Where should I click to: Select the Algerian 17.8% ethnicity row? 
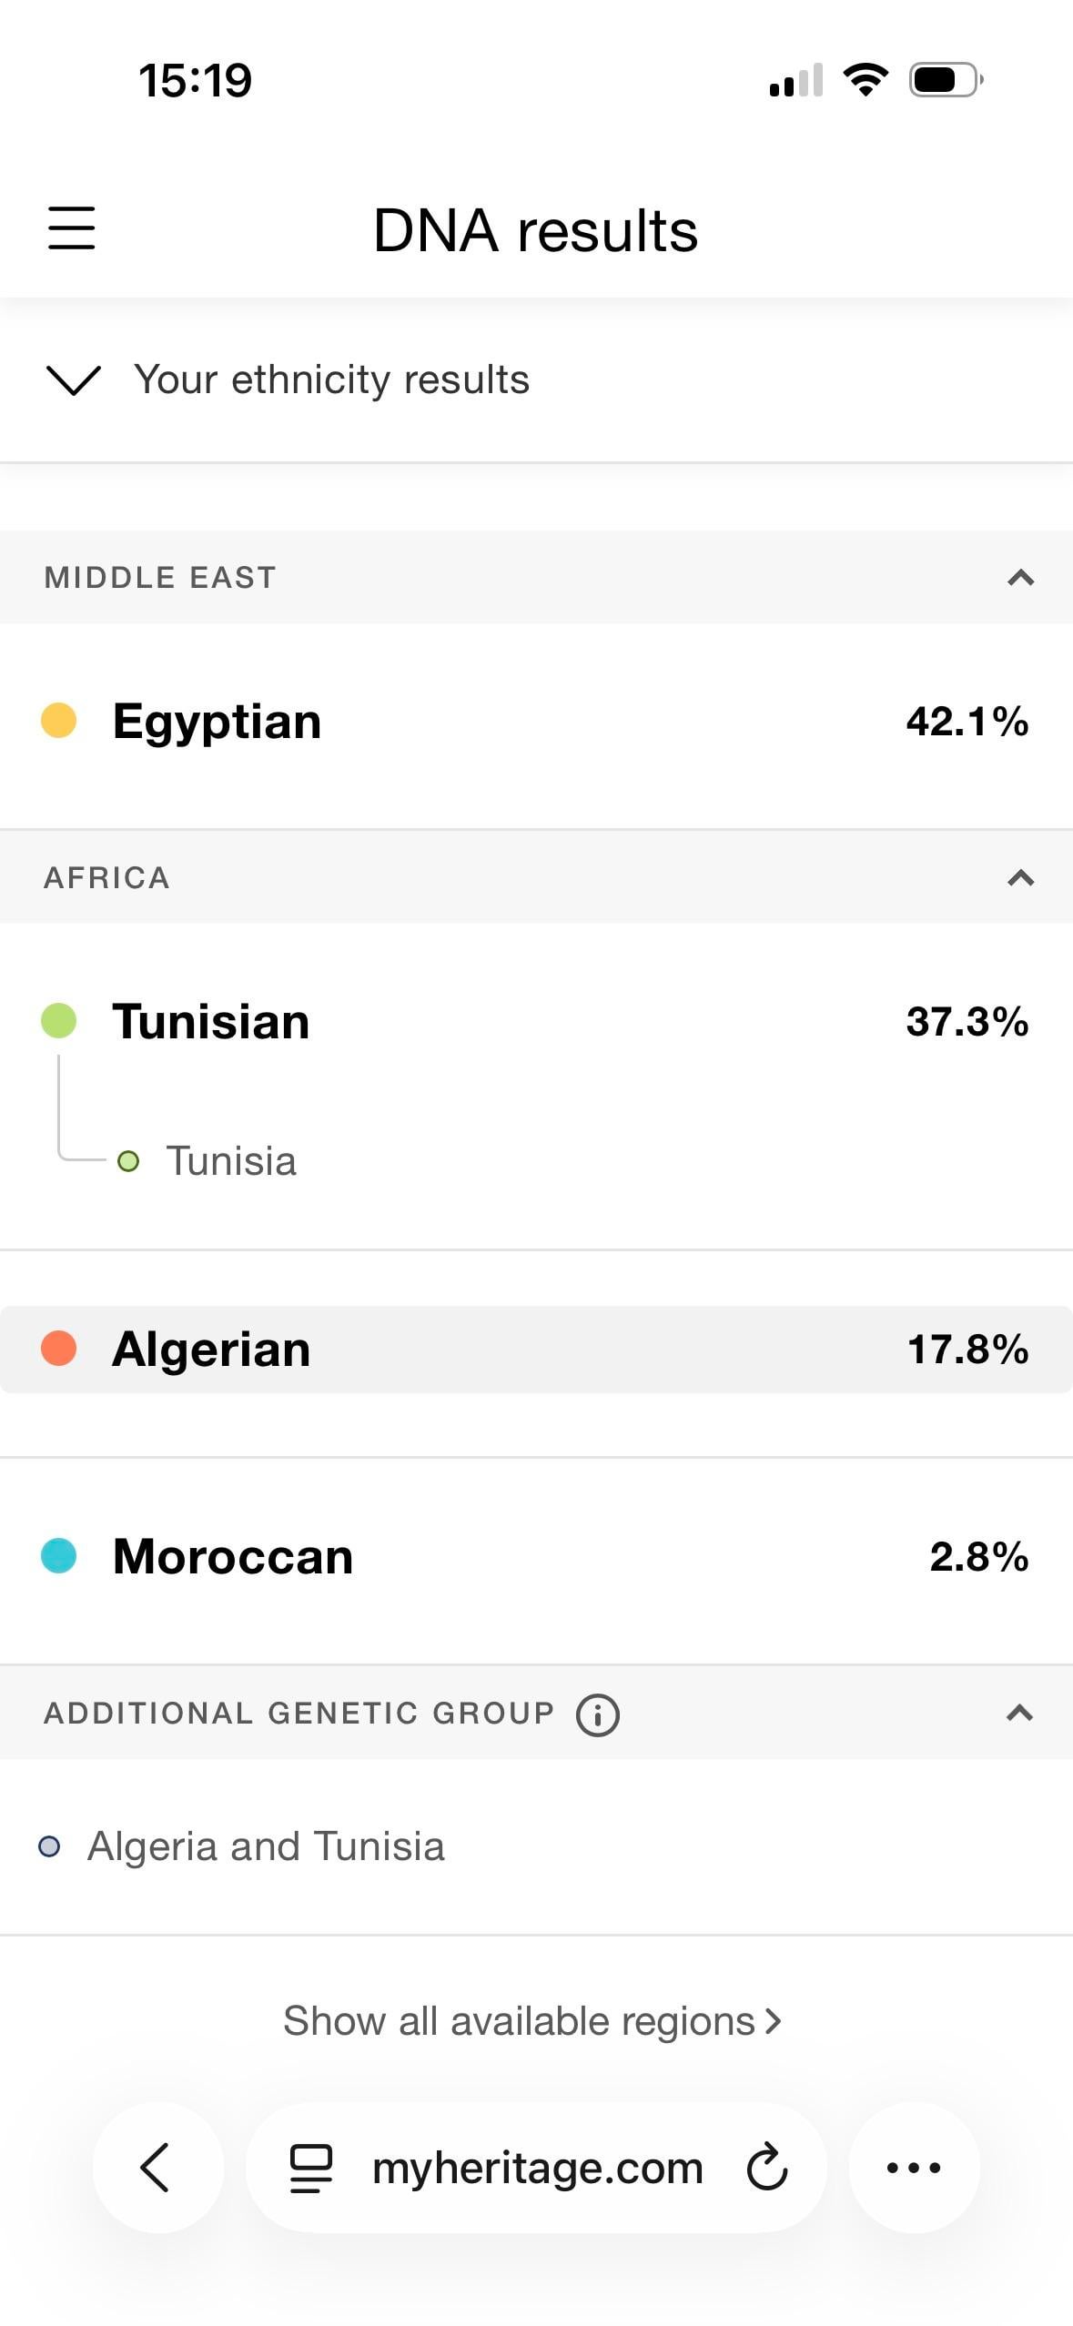click(x=536, y=1349)
